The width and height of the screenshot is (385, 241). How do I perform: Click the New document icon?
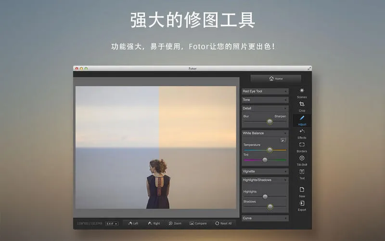point(302,189)
